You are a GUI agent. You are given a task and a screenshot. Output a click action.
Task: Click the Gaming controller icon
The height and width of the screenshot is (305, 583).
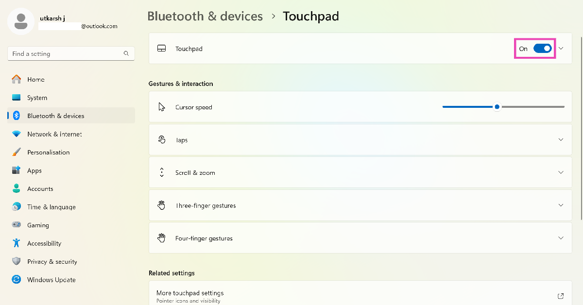(17, 225)
